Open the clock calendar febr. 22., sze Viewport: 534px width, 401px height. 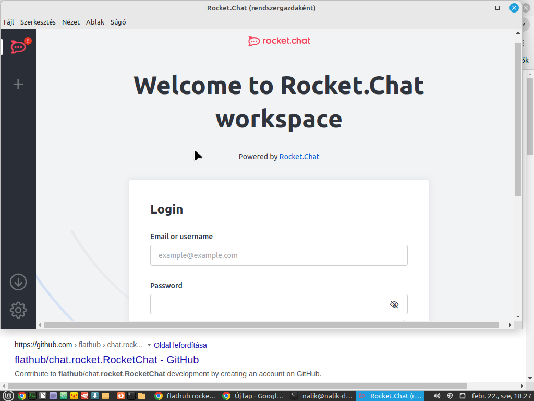501,396
